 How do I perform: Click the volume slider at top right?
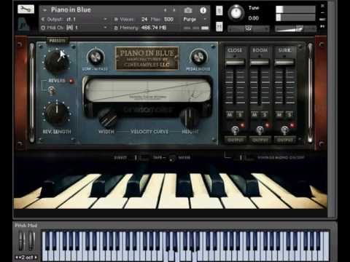click(295, 29)
